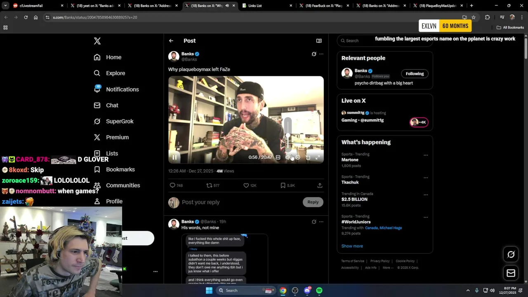The image size is (528, 297).
Task: Click the back arrow beside Post
Action: pos(171,41)
